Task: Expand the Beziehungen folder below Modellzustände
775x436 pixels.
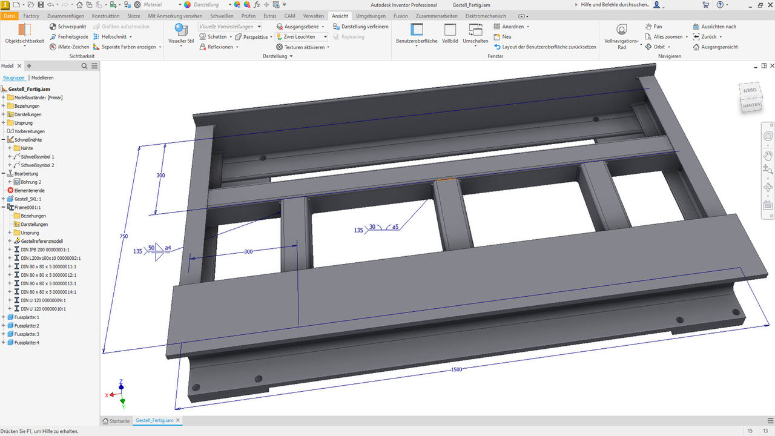Action: point(4,106)
